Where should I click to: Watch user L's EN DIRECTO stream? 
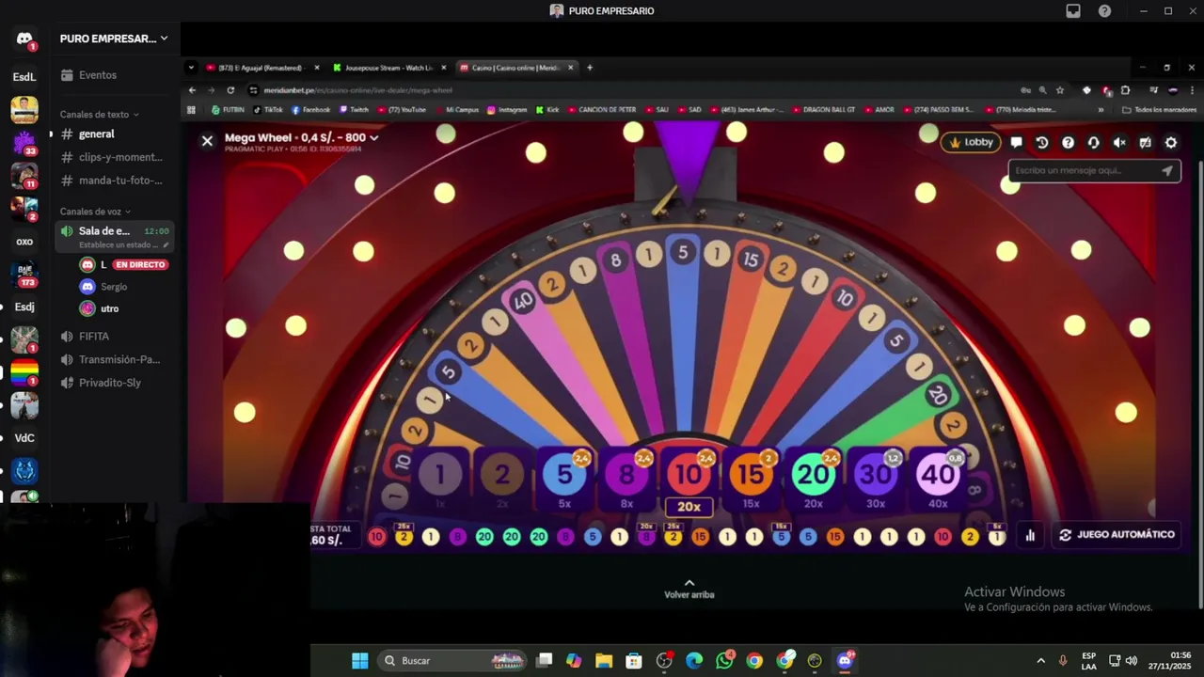pyautogui.click(x=139, y=265)
